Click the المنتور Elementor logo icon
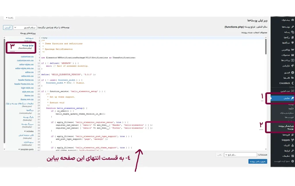Screen dimensions: 295x186 tap(293, 73)
